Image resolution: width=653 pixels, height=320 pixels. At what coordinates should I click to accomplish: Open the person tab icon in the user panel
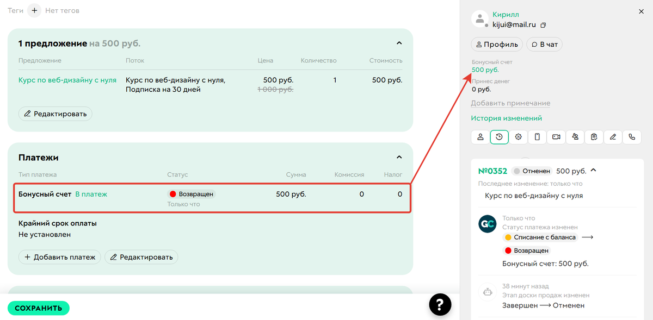point(480,137)
